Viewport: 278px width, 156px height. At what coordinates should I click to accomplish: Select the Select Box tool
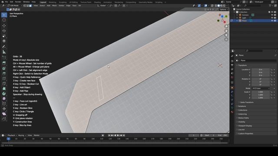[x=4, y=15]
